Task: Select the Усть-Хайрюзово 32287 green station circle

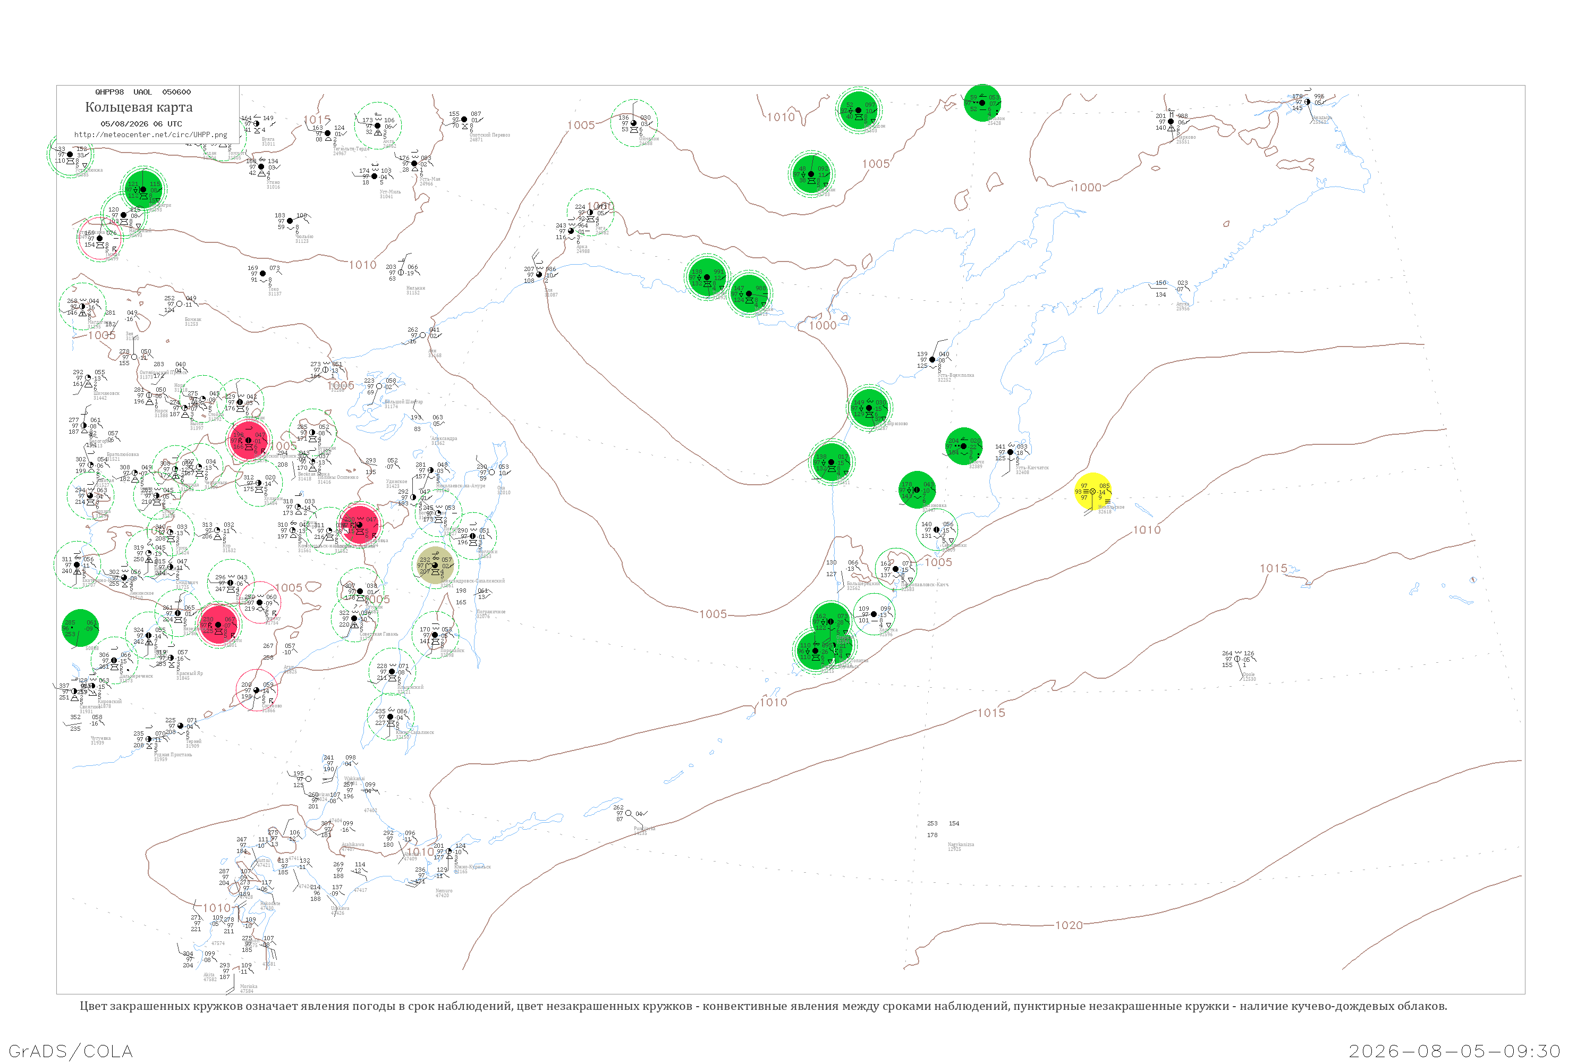Action: point(869,408)
